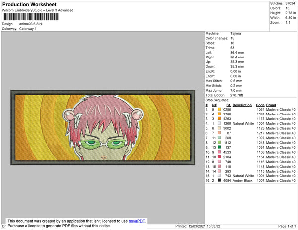Click 'Wilcom EmbroideryStudio – Level 3 Advanced' text
Screen dimensions: 298x230
coord(38,10)
